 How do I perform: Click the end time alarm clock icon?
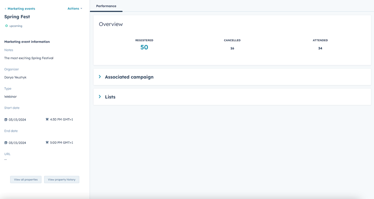[x=47, y=142]
